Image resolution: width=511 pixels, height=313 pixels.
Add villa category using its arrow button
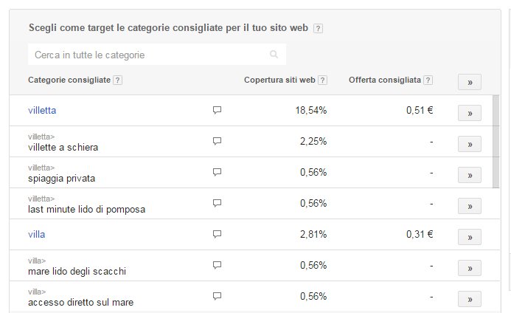(470, 237)
